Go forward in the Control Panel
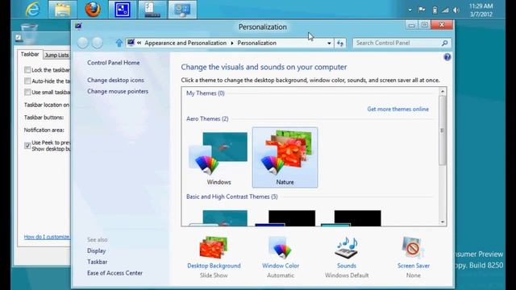This screenshot has width=516, height=290. (x=97, y=43)
